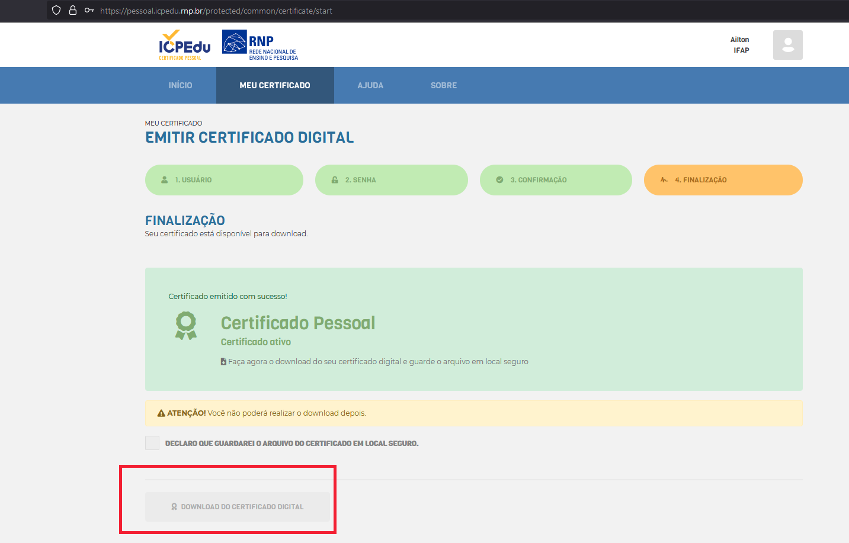Go to the INÍCIO menu tab
This screenshot has width=849, height=543.
[180, 85]
